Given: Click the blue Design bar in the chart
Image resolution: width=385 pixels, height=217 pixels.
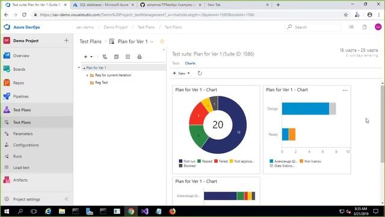Looking at the screenshot, I should (306, 108).
